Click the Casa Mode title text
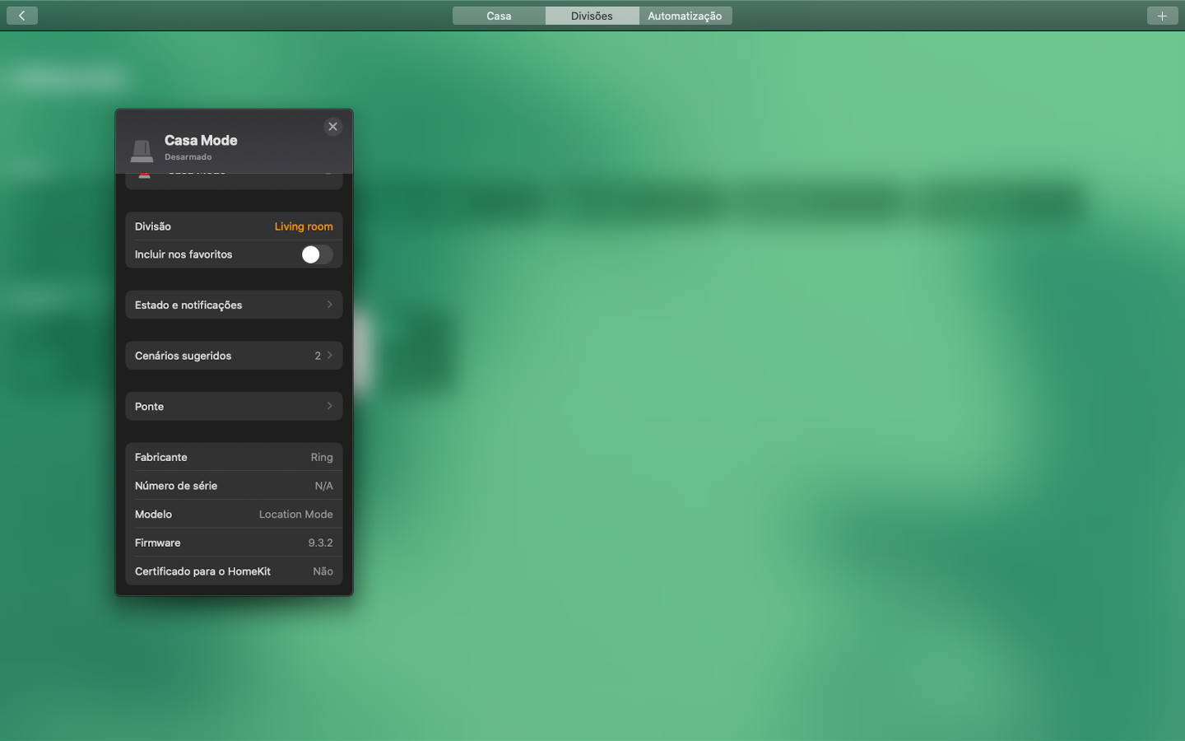Screen dimensions: 1185x741 pyautogui.click(x=201, y=141)
